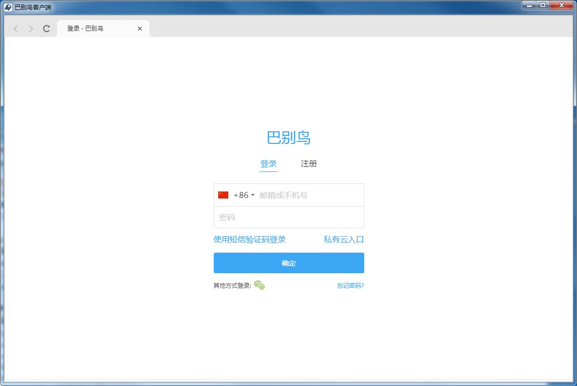This screenshot has height=386, width=577.
Task: Switch to the 登录 tab
Action: coord(268,164)
